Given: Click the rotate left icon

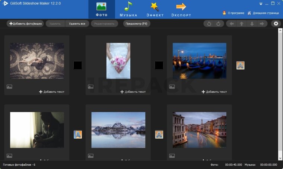Looking at the screenshot, I should pos(209,24).
